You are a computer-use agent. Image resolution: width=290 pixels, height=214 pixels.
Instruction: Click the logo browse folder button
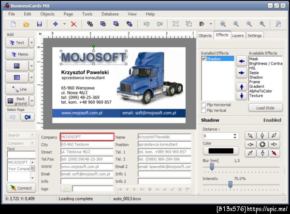pos(66,189)
